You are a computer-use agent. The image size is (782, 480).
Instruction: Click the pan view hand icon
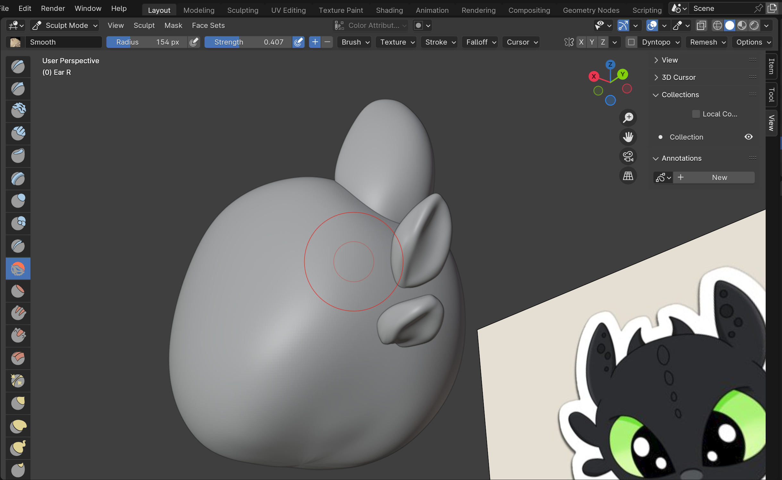628,137
